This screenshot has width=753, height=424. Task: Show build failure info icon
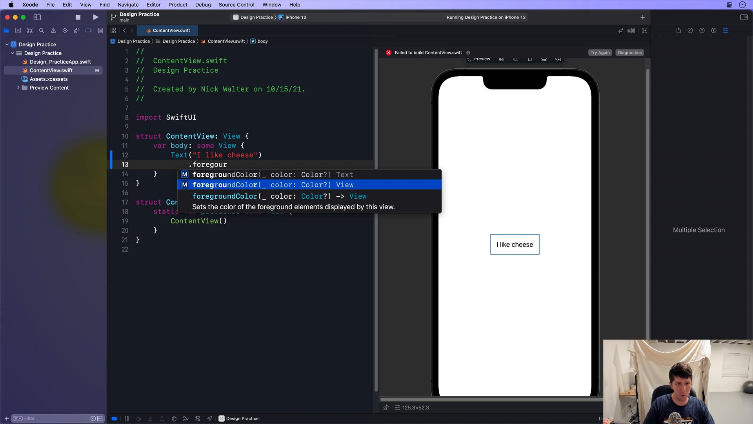[x=468, y=53]
